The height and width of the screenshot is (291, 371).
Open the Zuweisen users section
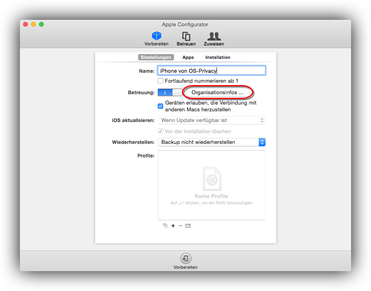tap(214, 39)
